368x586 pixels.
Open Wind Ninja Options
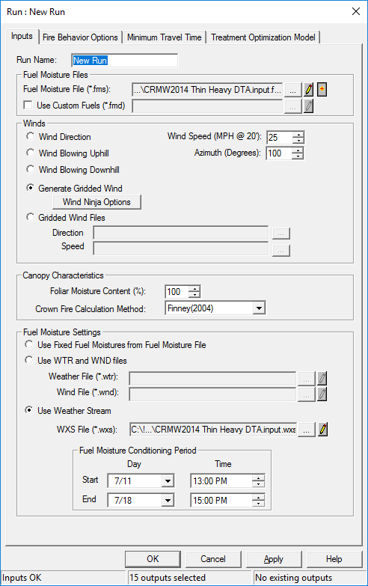(x=96, y=202)
